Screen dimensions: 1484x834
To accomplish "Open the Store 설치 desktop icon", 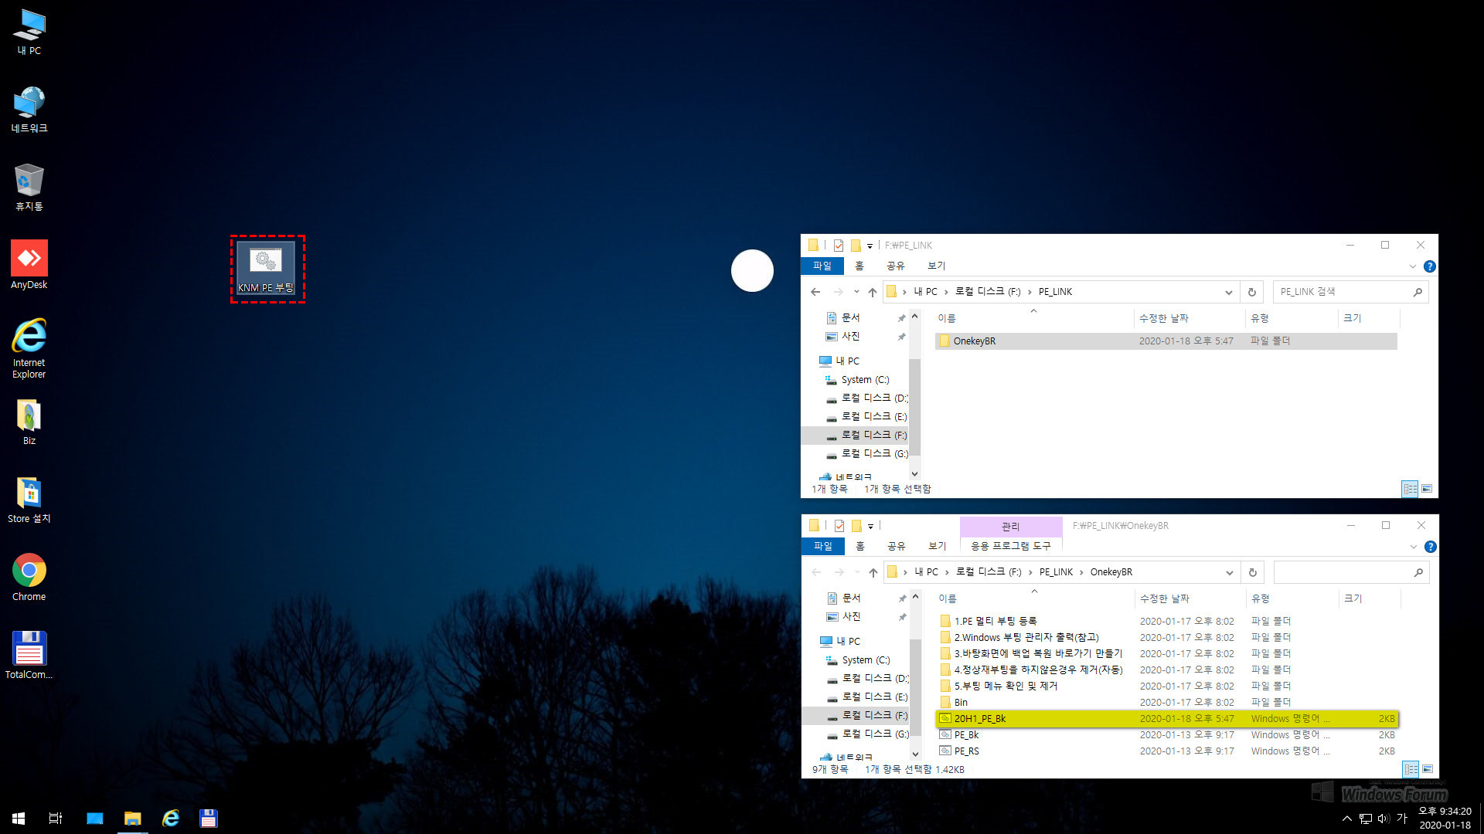I will (x=29, y=500).
